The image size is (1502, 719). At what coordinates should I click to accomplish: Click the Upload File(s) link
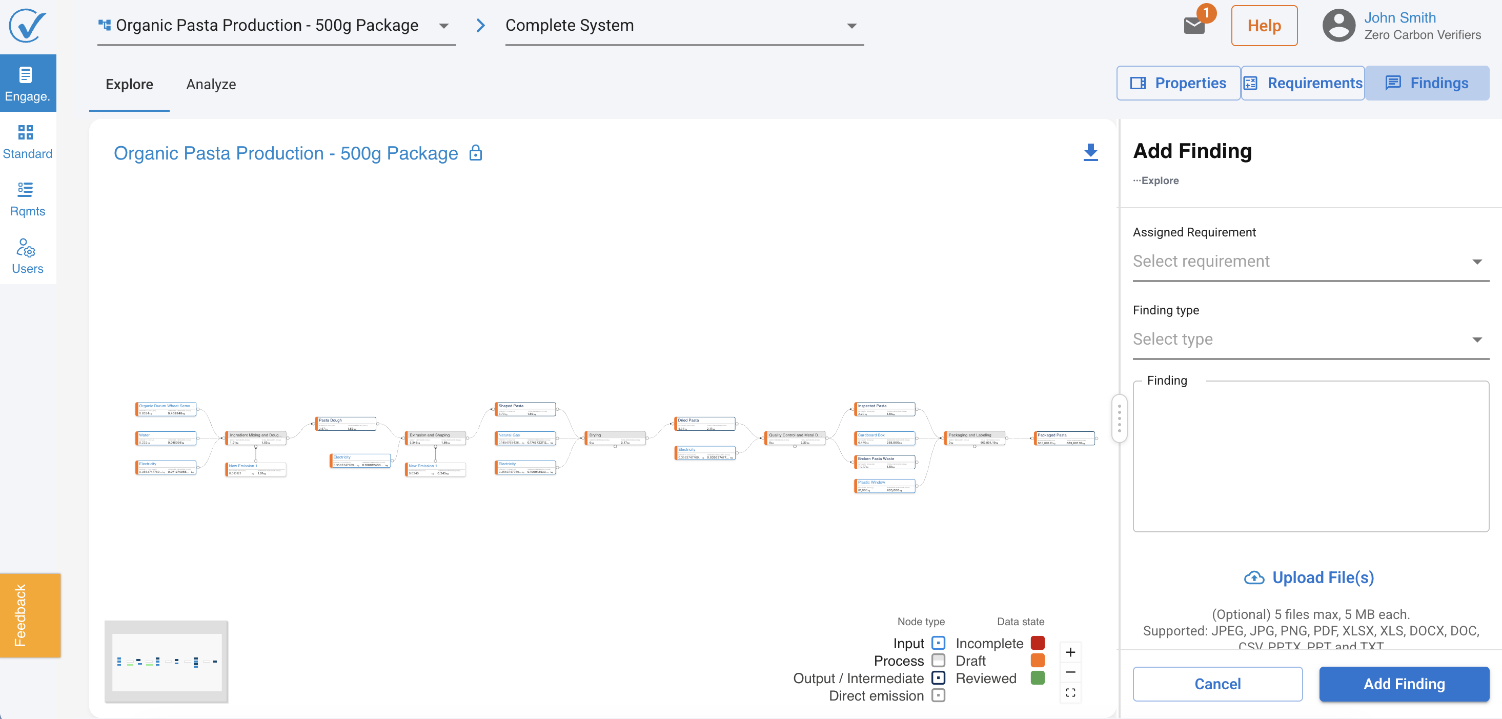(x=1310, y=577)
